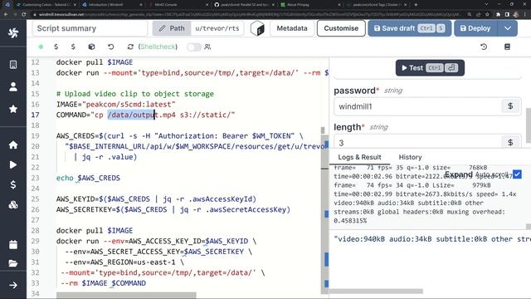Toggle Auto scroll checkbox
The image size is (531, 299).
click(x=517, y=174)
